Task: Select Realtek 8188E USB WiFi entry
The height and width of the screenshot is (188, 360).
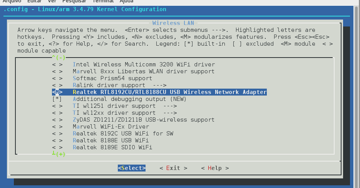Action: click(111, 140)
